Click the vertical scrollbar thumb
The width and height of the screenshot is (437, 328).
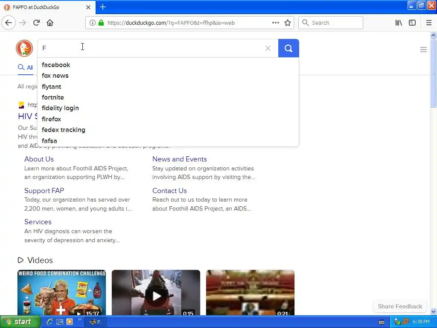[x=433, y=73]
